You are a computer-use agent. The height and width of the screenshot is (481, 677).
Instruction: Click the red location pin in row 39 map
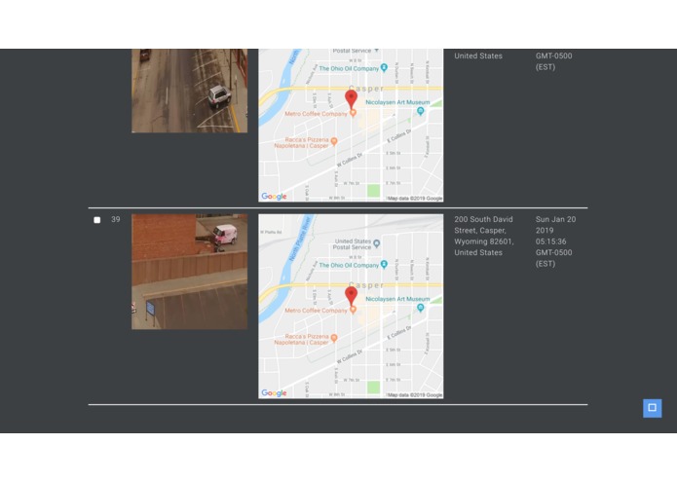[x=352, y=296]
